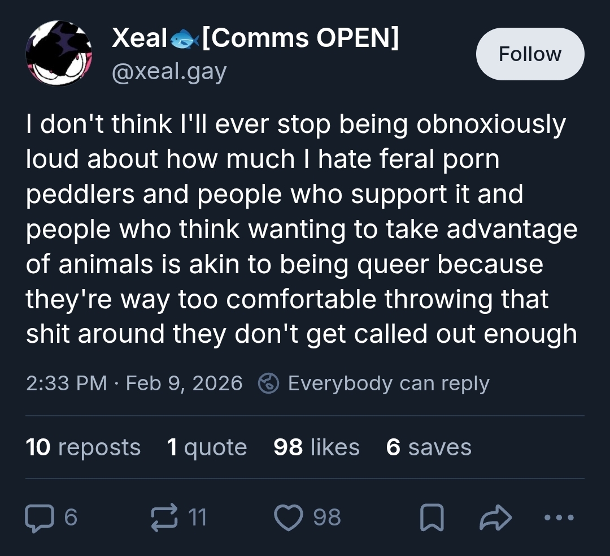Screen dimensions: 610x556
Task: Open the 6 saves count
Action: pyautogui.click(x=428, y=447)
